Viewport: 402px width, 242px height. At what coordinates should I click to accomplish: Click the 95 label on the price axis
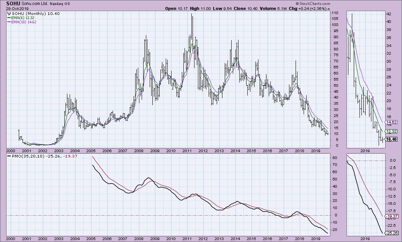tap(335, 31)
